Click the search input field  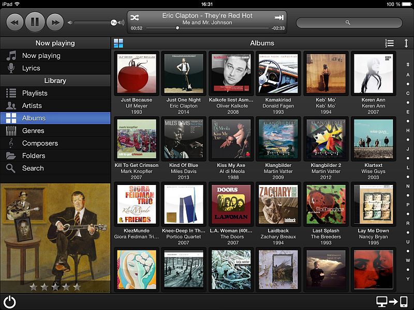point(349,23)
